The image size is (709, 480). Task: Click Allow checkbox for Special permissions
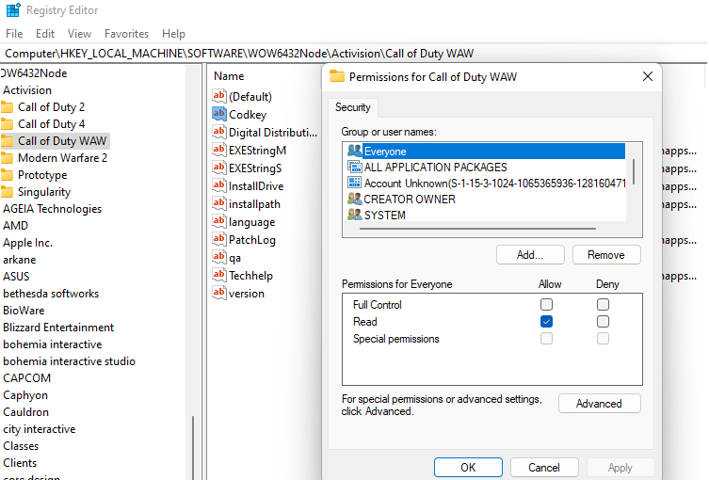[x=546, y=339]
